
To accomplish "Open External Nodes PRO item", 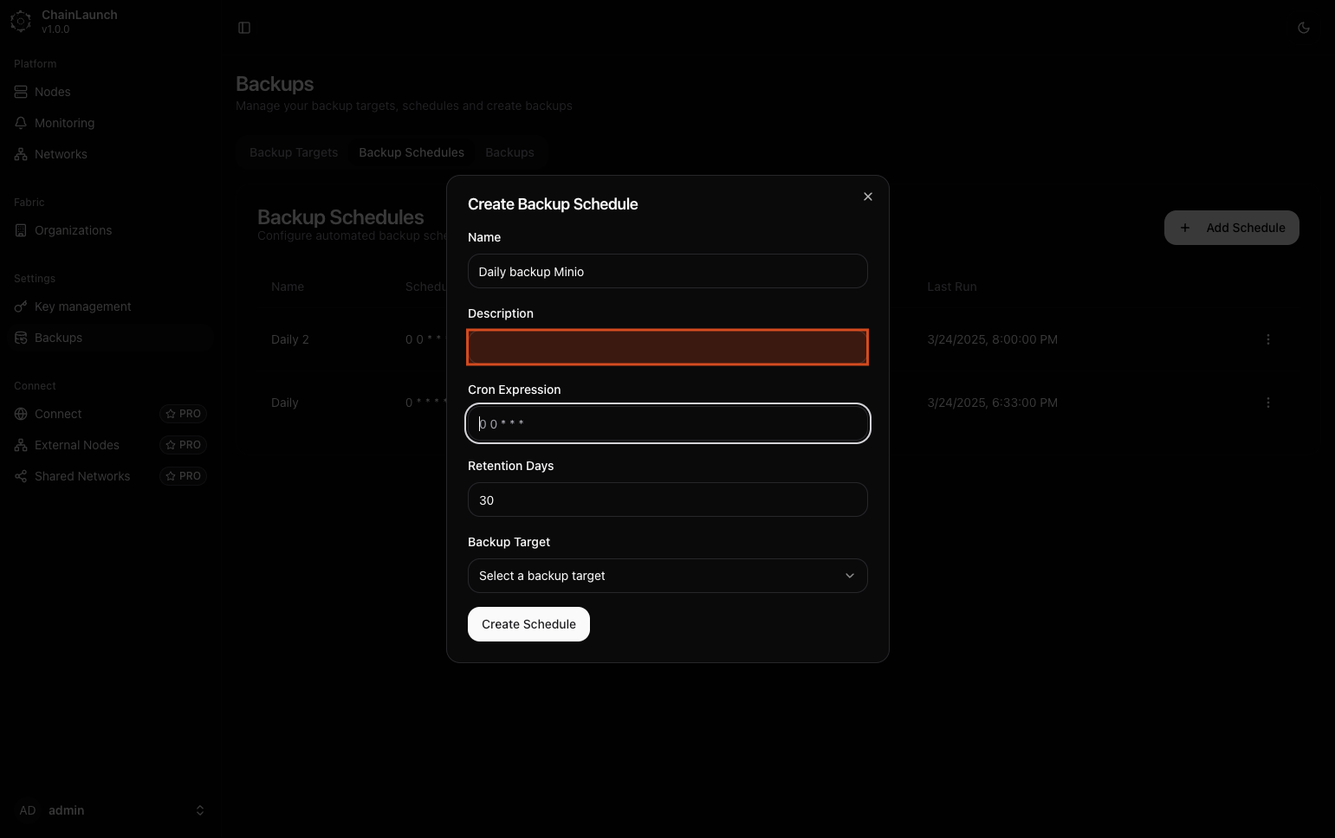I will (76, 445).
